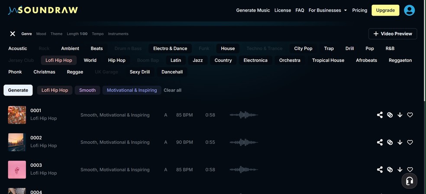The image size is (426, 194).
Task: Favorite track 0002 with the heart icon
Action: tap(410, 142)
